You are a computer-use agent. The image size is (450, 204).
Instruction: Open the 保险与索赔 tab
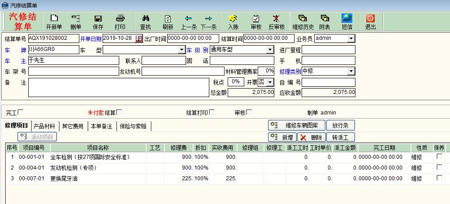[x=134, y=127]
